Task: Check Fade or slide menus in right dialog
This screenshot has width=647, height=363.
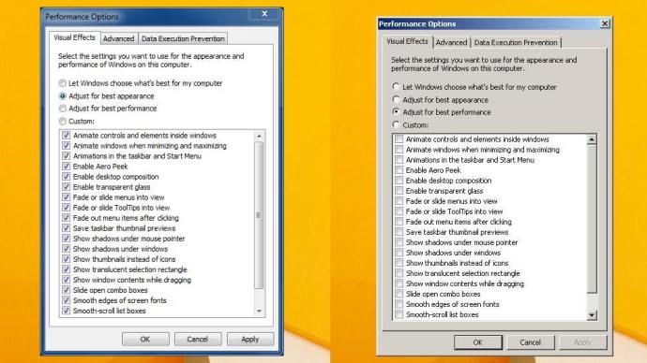Action: pos(399,201)
